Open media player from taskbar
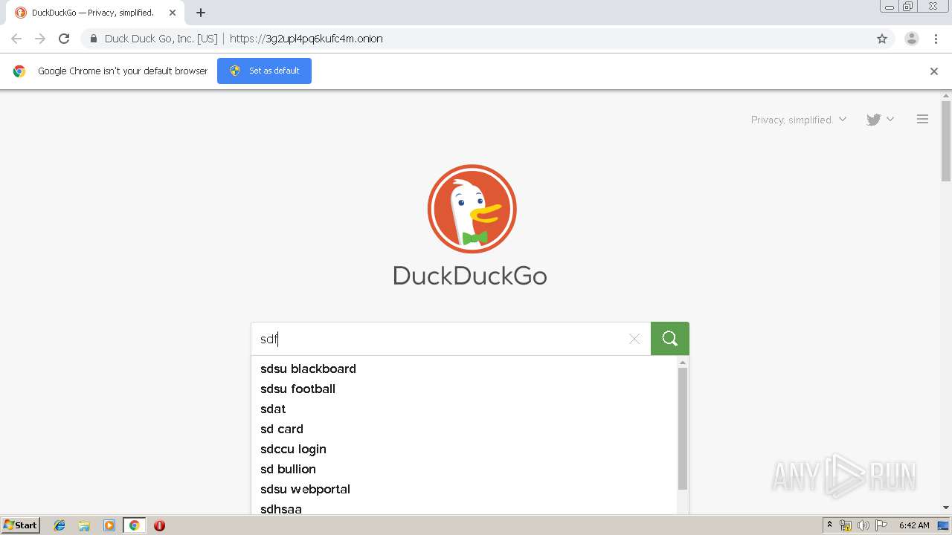Screen dimensions: 952x535 (109, 525)
